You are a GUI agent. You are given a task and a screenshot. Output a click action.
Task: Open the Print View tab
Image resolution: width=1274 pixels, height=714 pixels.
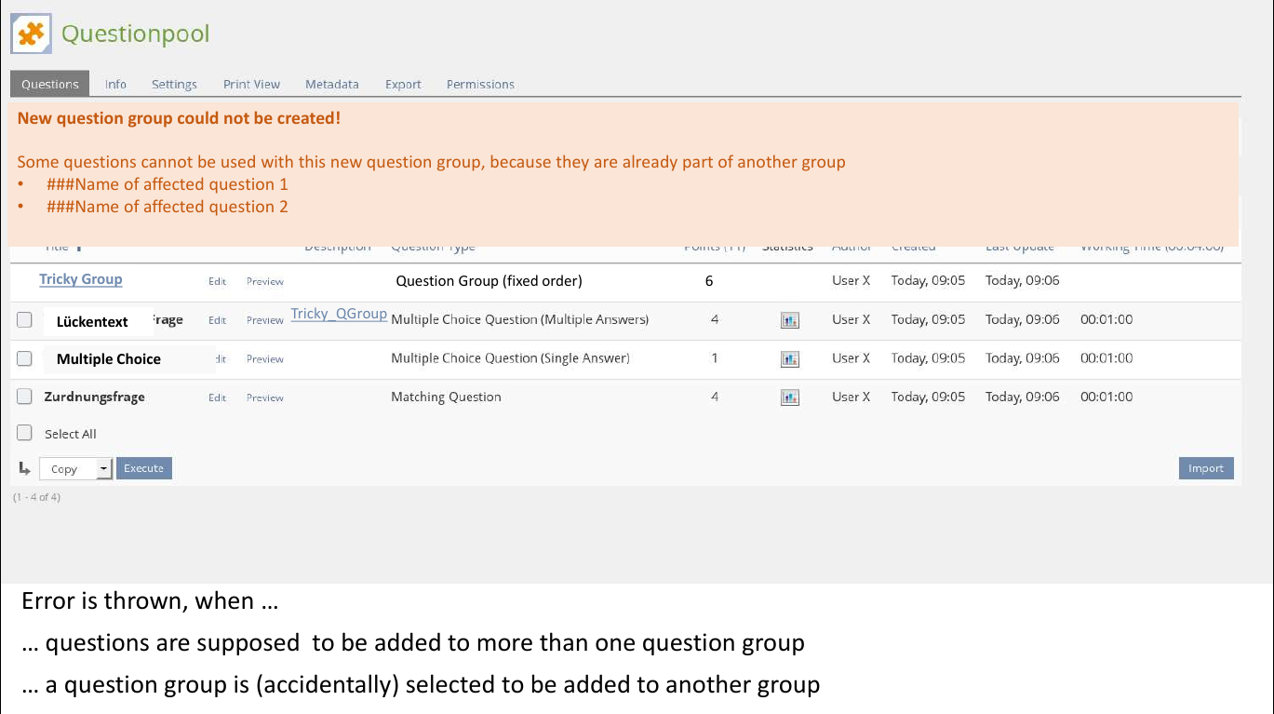pos(251,84)
